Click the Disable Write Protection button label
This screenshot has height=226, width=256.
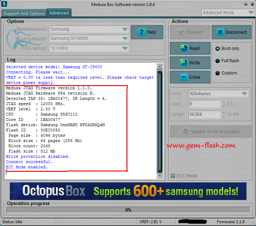(x=215, y=131)
